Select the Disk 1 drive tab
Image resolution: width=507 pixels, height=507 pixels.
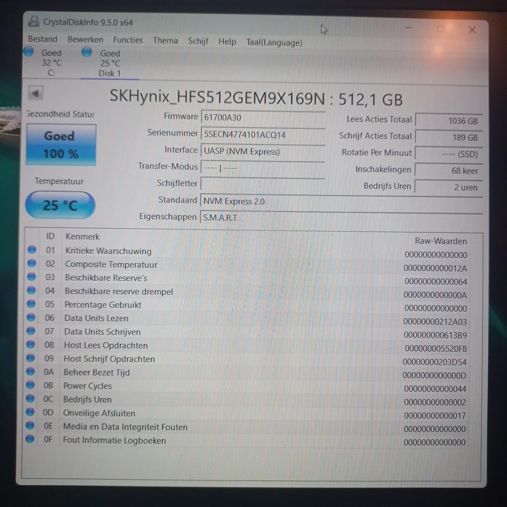tap(110, 63)
